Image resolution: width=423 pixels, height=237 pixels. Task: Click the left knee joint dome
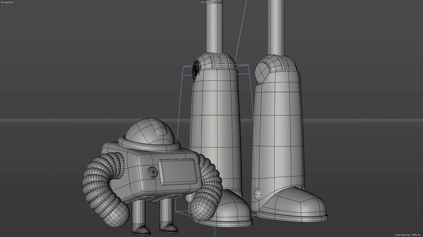(217, 61)
